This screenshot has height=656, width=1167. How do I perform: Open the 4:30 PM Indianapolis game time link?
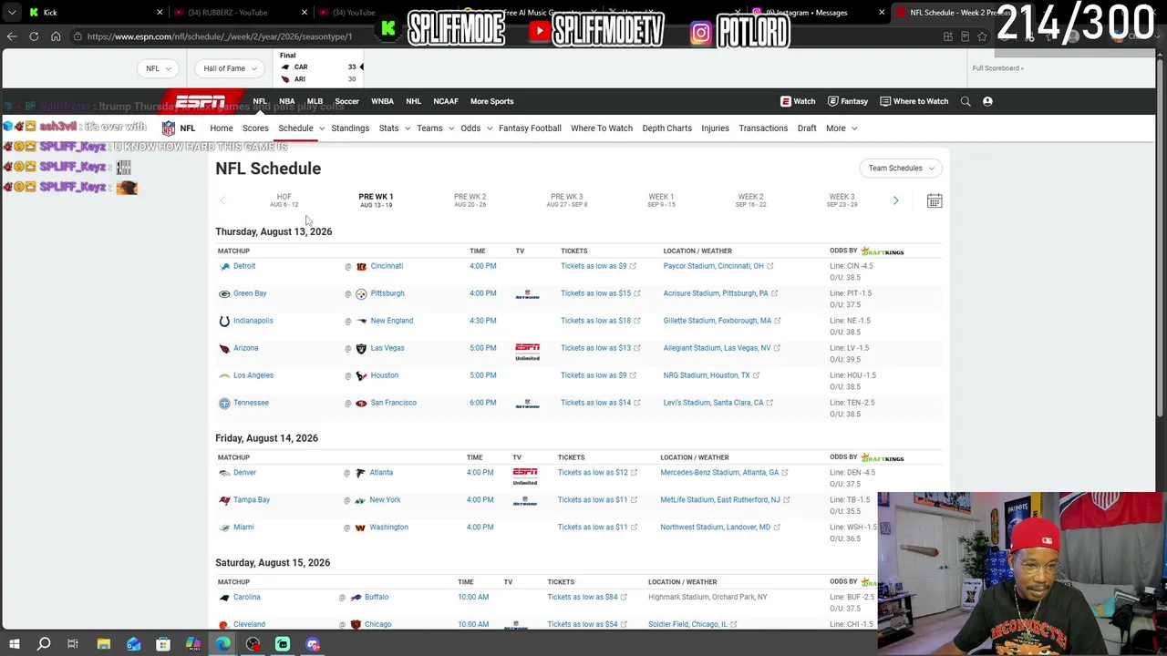pyautogui.click(x=483, y=321)
